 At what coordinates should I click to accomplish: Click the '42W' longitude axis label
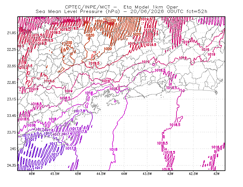point(216,174)
